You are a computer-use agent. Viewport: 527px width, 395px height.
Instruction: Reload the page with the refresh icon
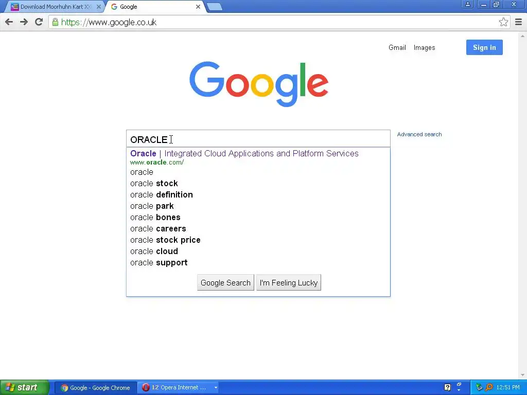[39, 22]
